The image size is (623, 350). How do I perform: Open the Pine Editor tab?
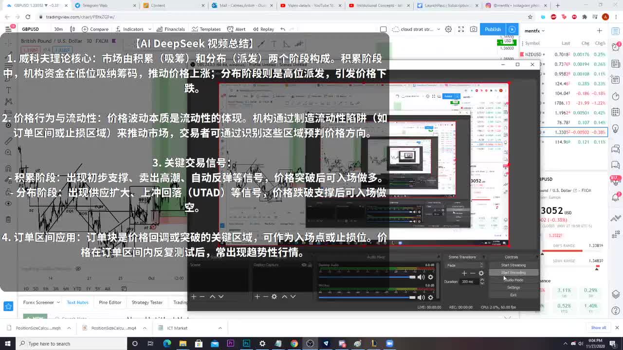[x=110, y=302]
